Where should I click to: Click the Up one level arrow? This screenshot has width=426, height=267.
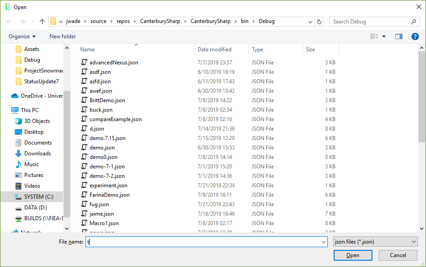coord(42,22)
